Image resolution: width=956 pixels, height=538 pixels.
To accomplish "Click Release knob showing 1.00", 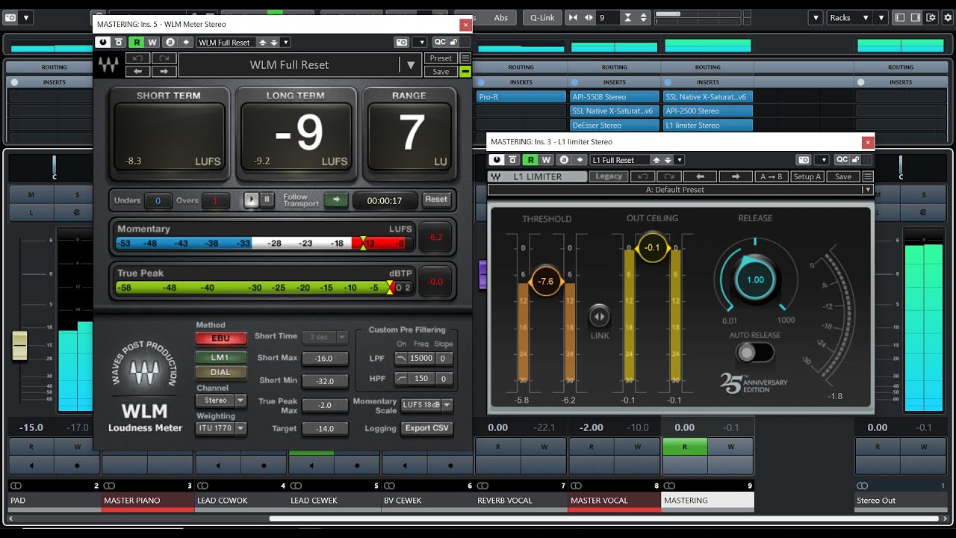I will (755, 279).
